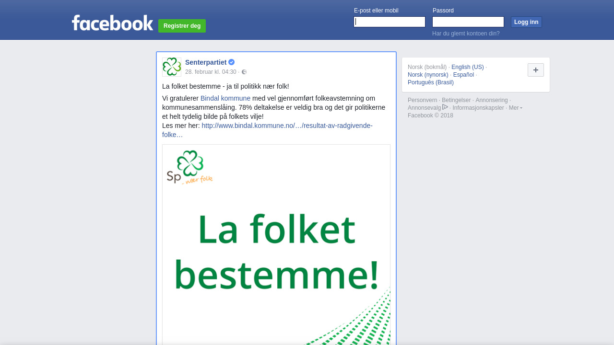Screen dimensions: 614x345
Task: Open Senterpartiet's clover profile picture
Action: 172,67
